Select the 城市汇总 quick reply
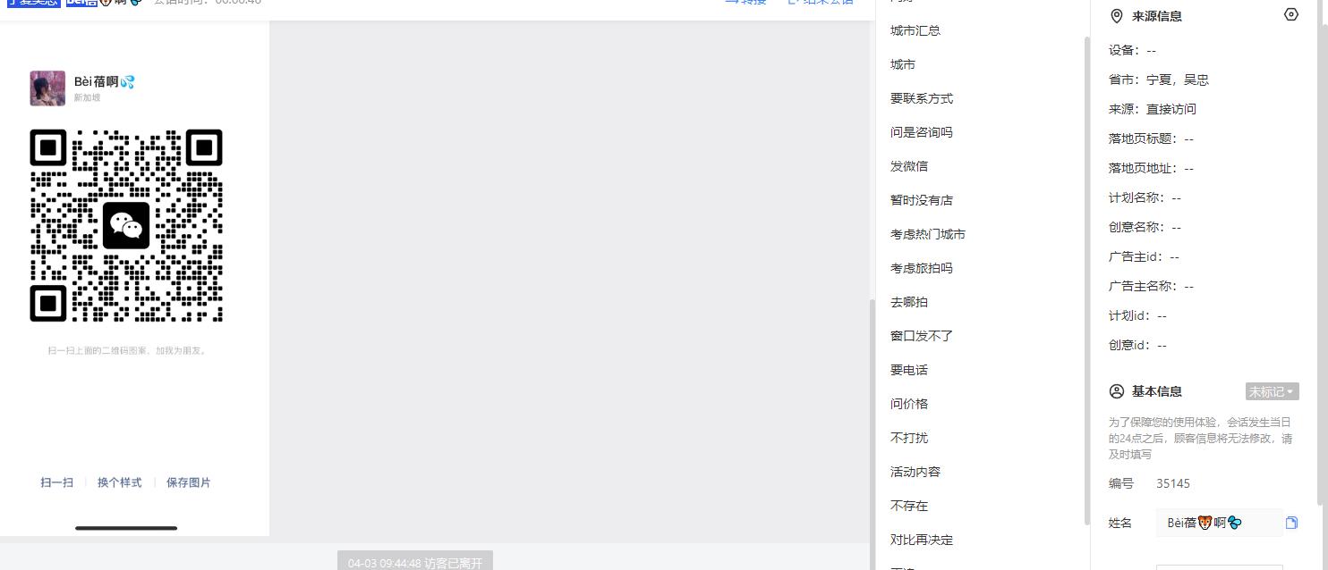Screen dimensions: 1328x570 click(915, 30)
